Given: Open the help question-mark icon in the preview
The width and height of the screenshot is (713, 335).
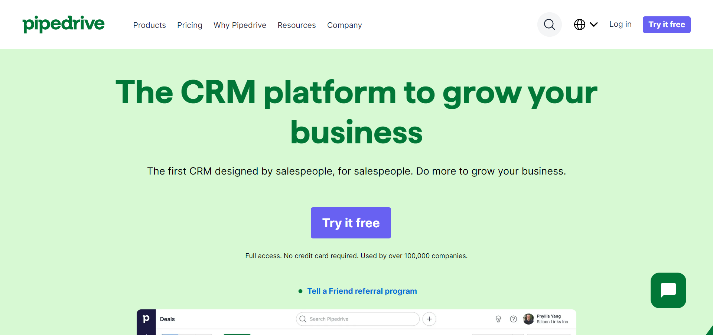Looking at the screenshot, I should (514, 319).
